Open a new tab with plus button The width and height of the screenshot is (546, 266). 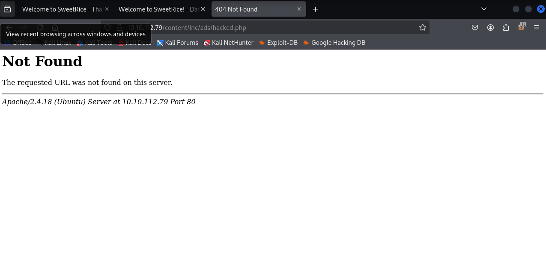[x=316, y=9]
